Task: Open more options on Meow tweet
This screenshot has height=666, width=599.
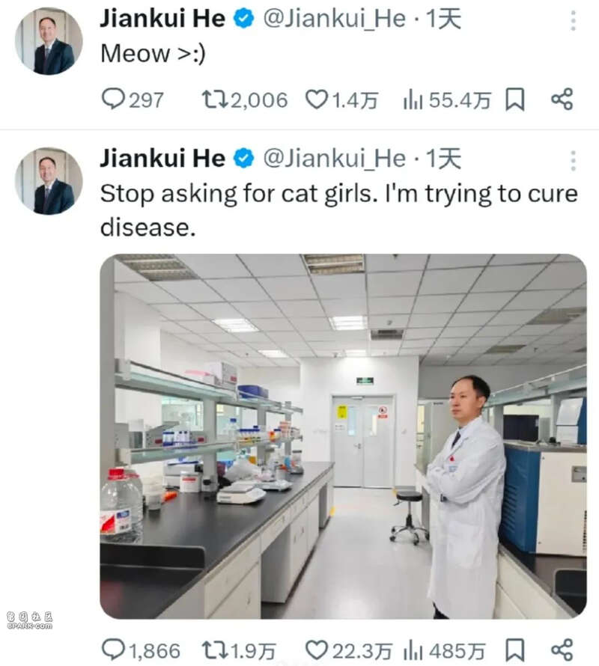Action: click(x=573, y=20)
